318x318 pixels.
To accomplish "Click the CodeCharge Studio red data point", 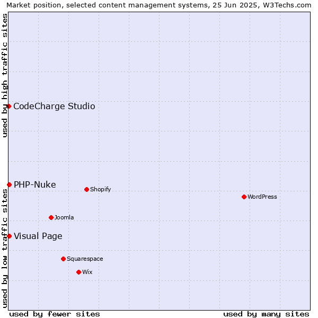I will coord(8,107).
